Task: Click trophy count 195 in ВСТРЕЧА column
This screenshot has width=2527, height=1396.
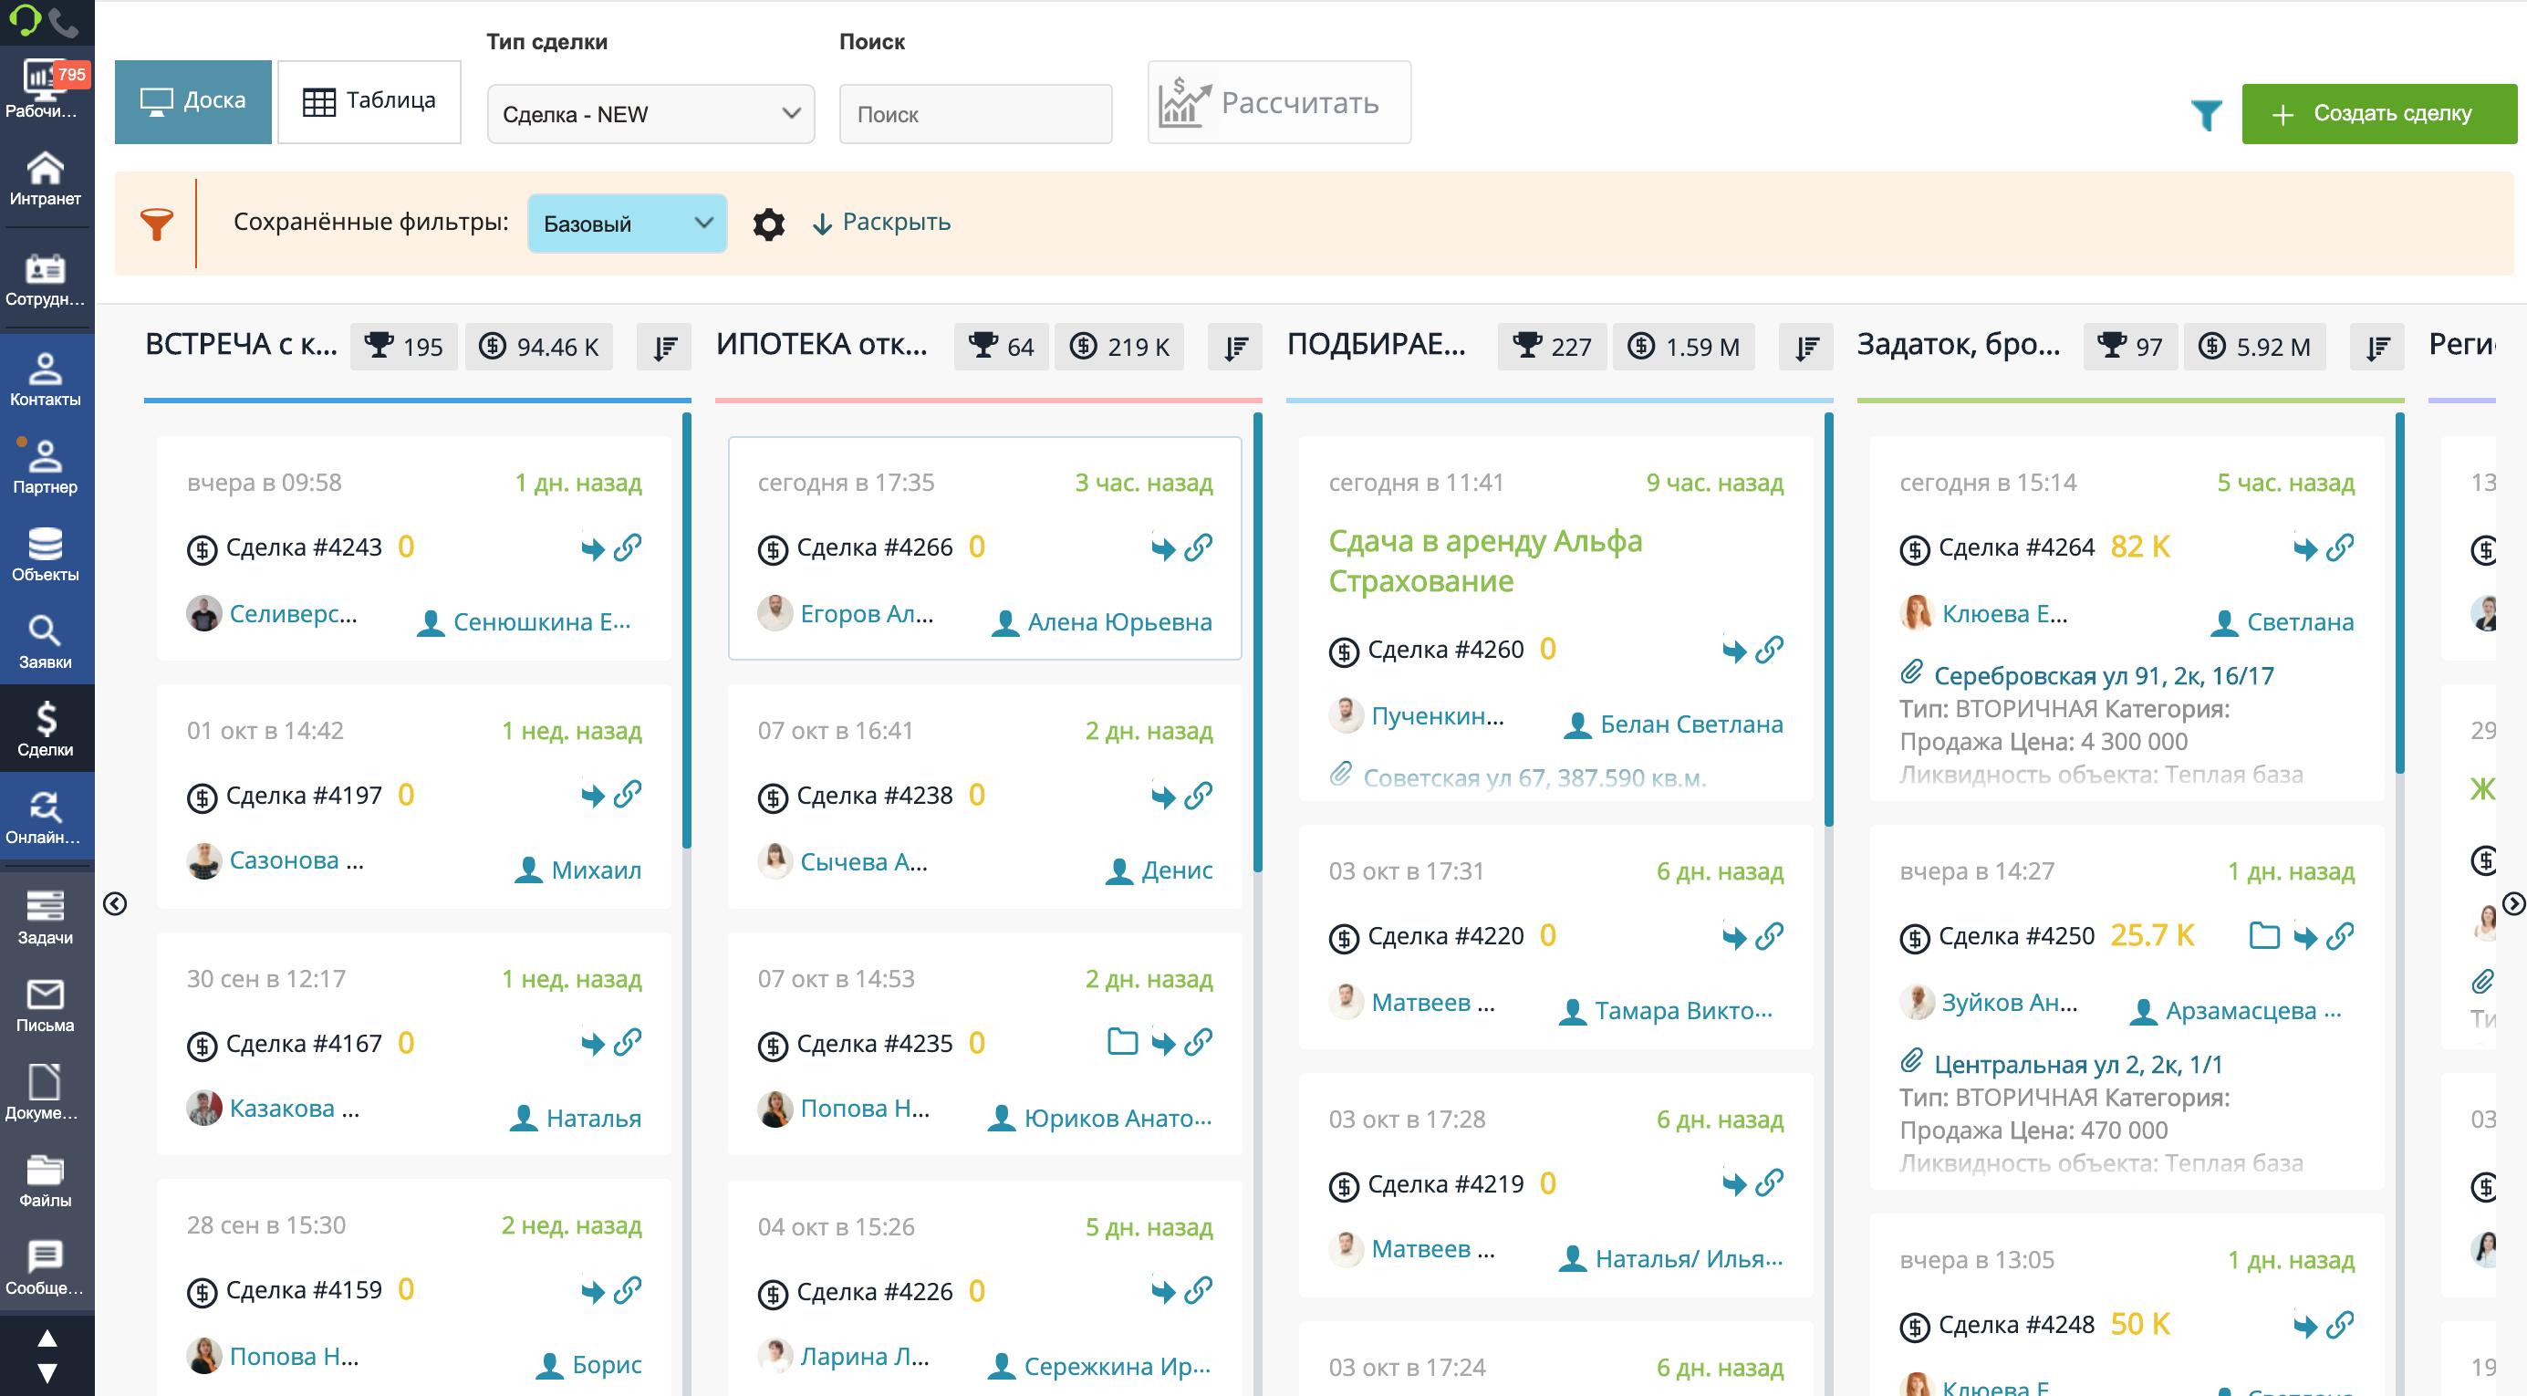Action: pyautogui.click(x=404, y=348)
